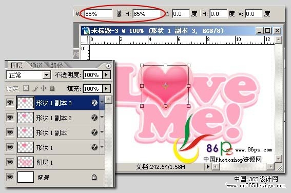Click the status bar info arrow button

(208, 167)
